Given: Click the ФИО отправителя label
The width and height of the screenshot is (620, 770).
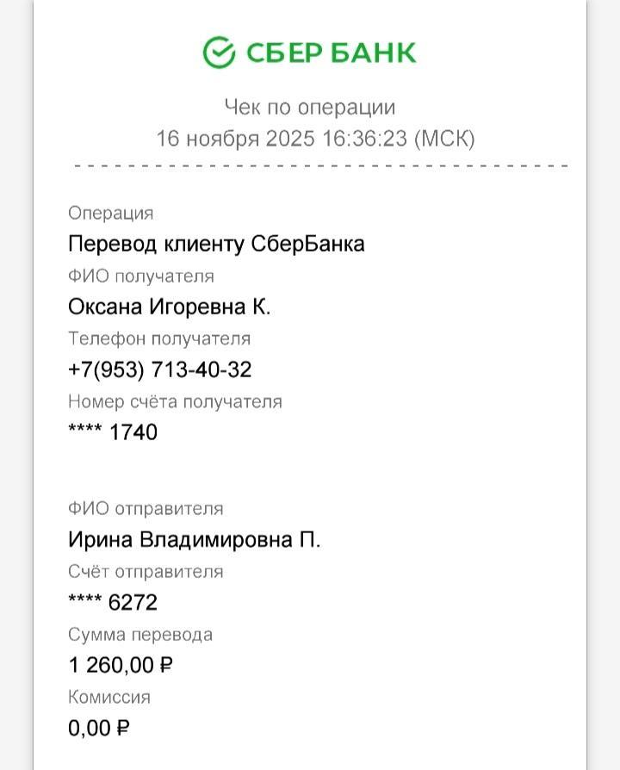Looking at the screenshot, I should point(146,509).
